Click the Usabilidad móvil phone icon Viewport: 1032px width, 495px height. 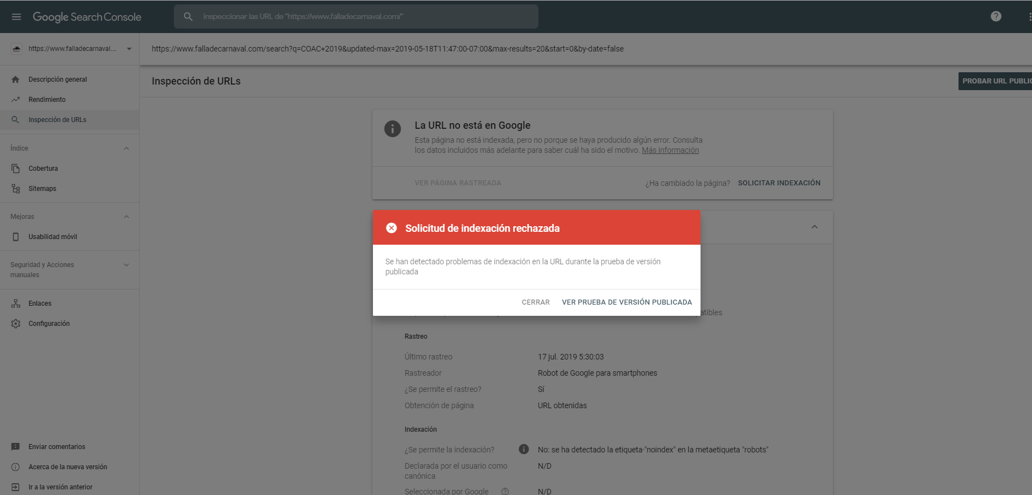pyautogui.click(x=16, y=237)
